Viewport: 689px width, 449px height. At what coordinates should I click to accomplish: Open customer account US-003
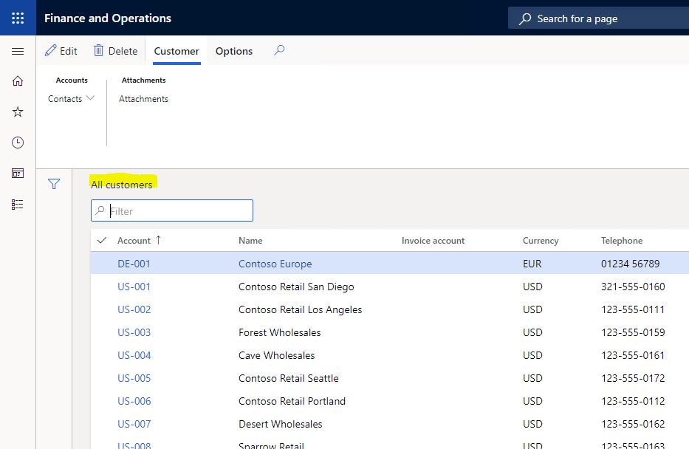pyautogui.click(x=134, y=332)
